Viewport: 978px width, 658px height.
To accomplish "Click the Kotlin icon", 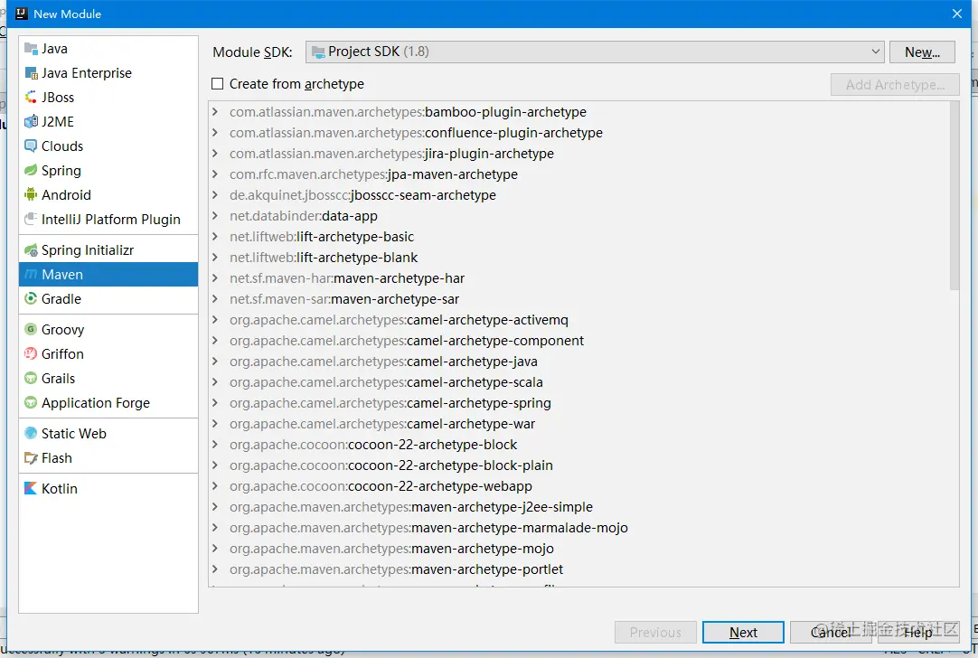I will pos(31,488).
